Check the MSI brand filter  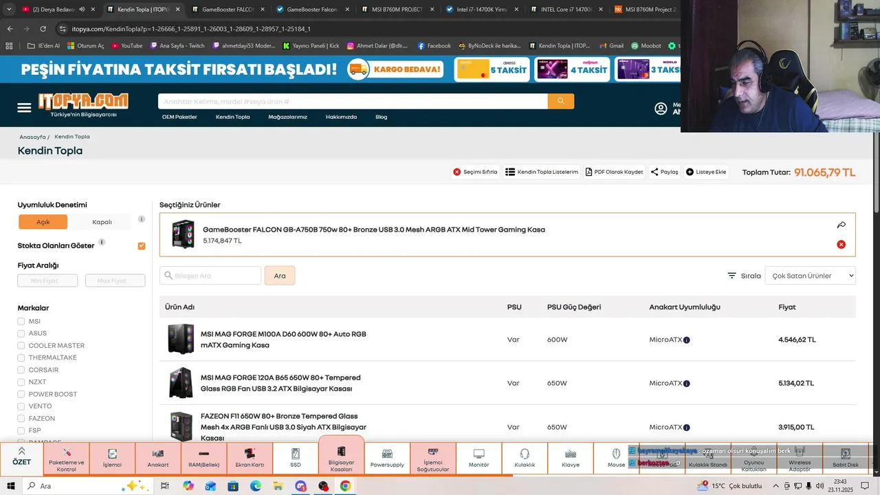(21, 322)
